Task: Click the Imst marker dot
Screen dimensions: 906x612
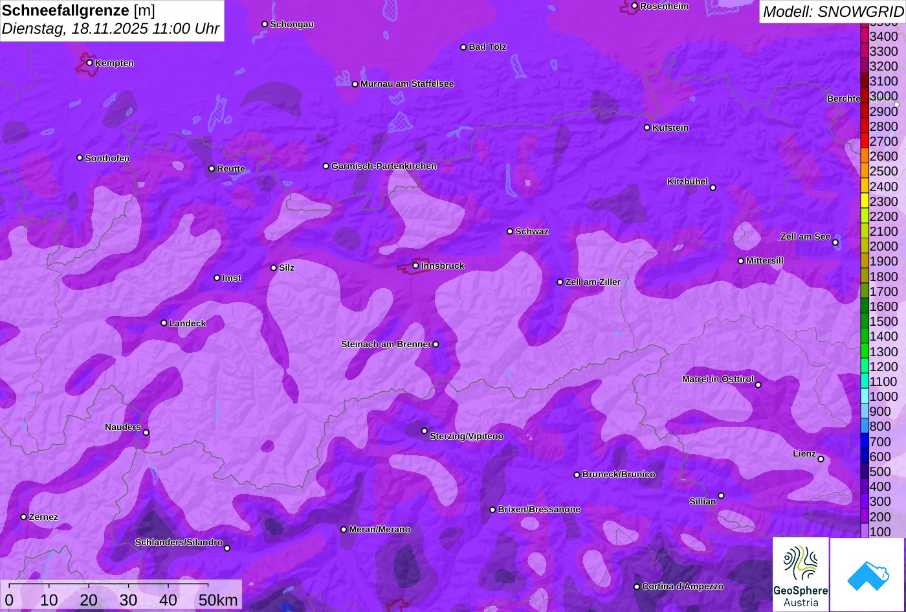Action: point(217,278)
